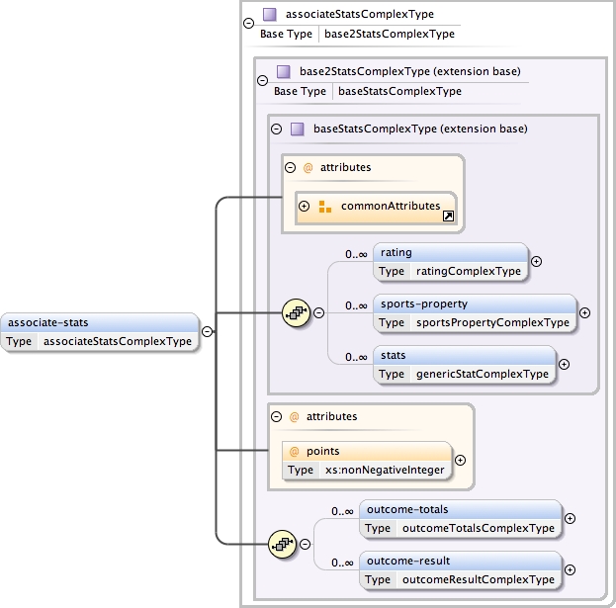Expand the outcome-result element
This screenshot has height=608, width=616.
[571, 570]
